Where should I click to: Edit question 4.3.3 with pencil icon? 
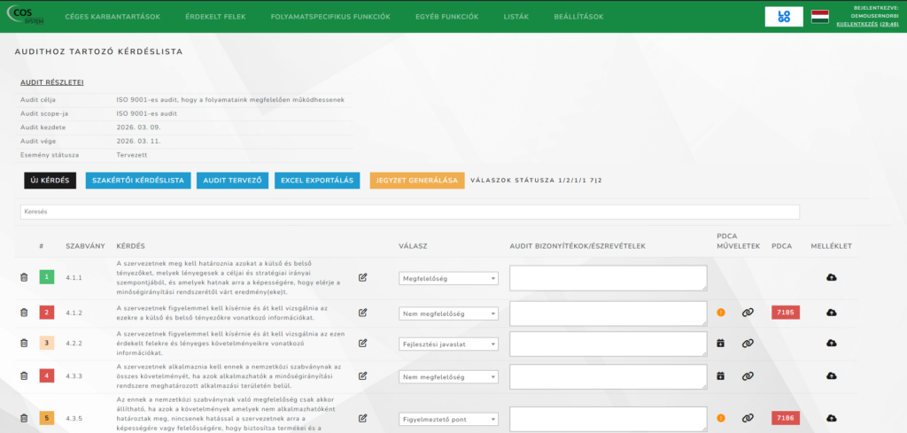tap(362, 375)
